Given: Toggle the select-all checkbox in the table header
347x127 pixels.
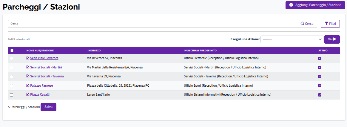Looking at the screenshot, I should (12, 51).
